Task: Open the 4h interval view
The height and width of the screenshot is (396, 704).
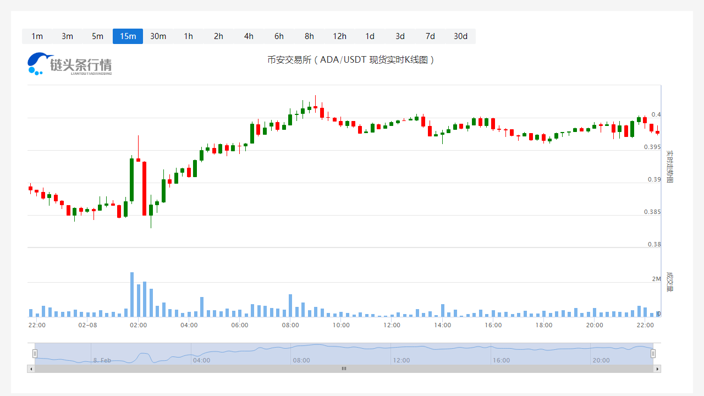Action: (249, 36)
